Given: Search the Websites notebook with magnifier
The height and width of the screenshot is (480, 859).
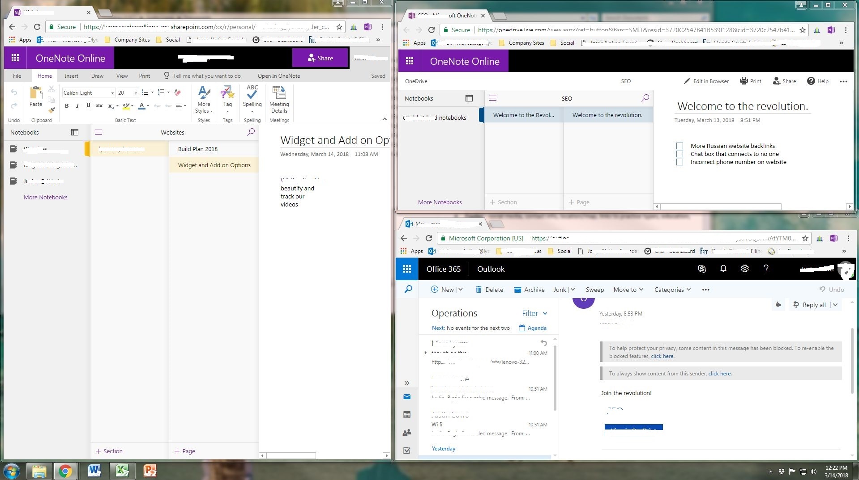Looking at the screenshot, I should (x=251, y=132).
